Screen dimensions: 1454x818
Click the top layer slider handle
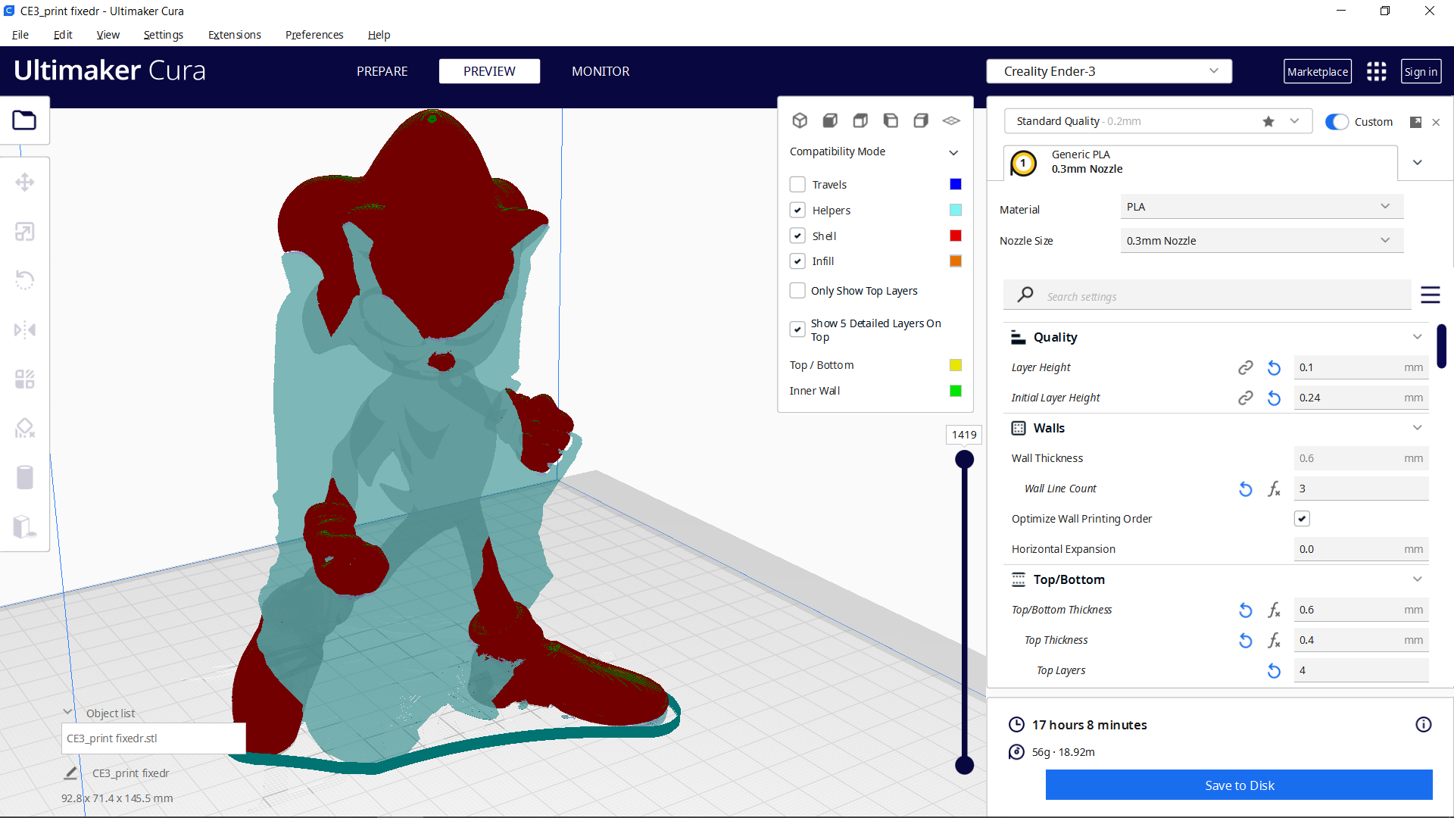click(x=964, y=459)
